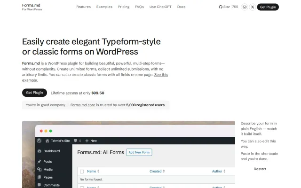
Task: Toggle the select-all checkbox beside Name
Action: coord(82,172)
